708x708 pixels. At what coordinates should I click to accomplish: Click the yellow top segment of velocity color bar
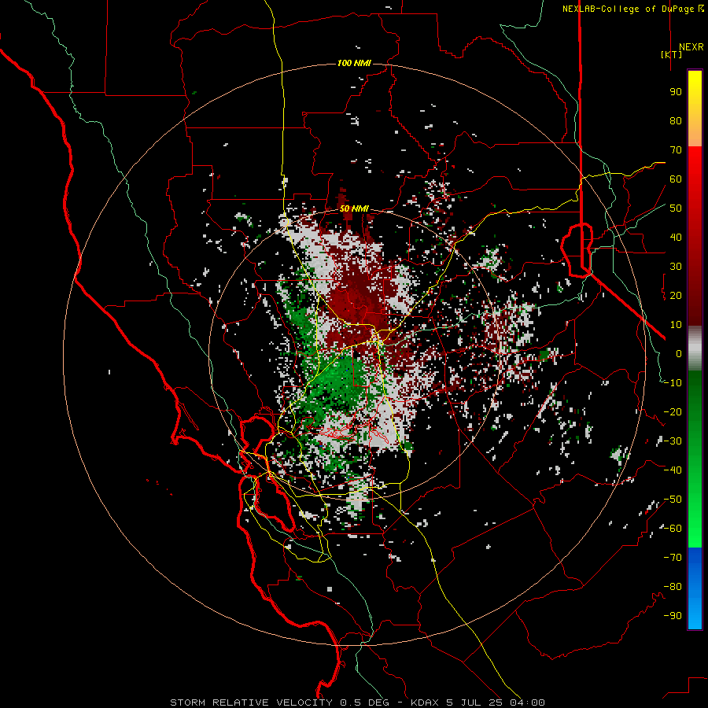(x=695, y=109)
